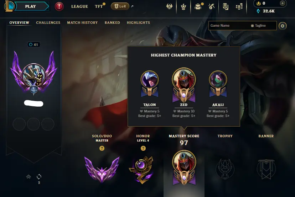Open the Loot mailbox icon
This screenshot has height=197, width=295.
(x=198, y=6)
